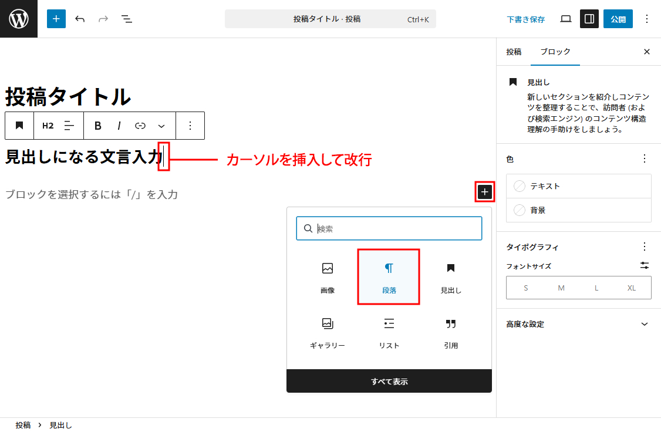The height and width of the screenshot is (432, 661).
Task: Open the preview device icon
Action: [x=566, y=19]
